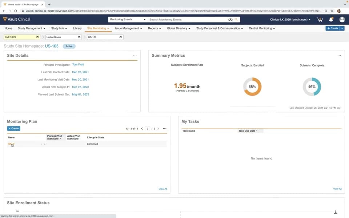Open Site Details options ellipsis
Image resolution: width=349 pixels, height=218 pixels.
click(135, 56)
